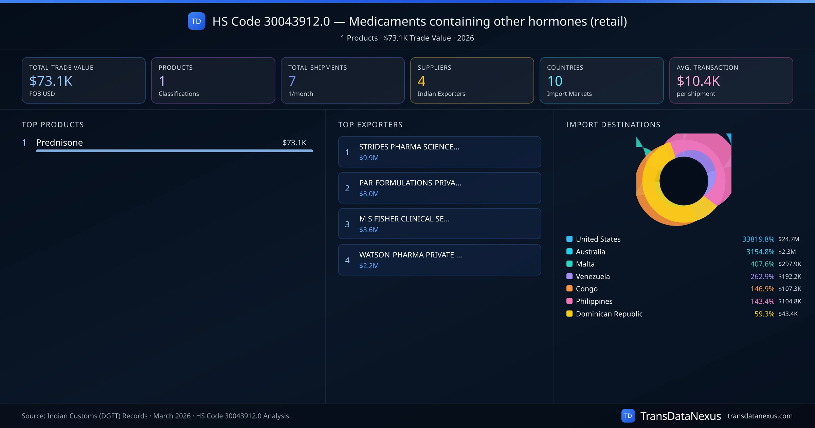The width and height of the screenshot is (815, 428).
Task: Click the Philippines pink legend marker
Action: 569,301
